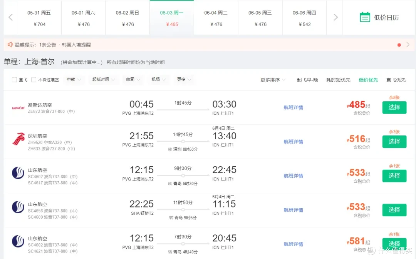The image size is (416, 259).
Task: Toggle the 不看过境签 checkbox
Action: [x=34, y=80]
